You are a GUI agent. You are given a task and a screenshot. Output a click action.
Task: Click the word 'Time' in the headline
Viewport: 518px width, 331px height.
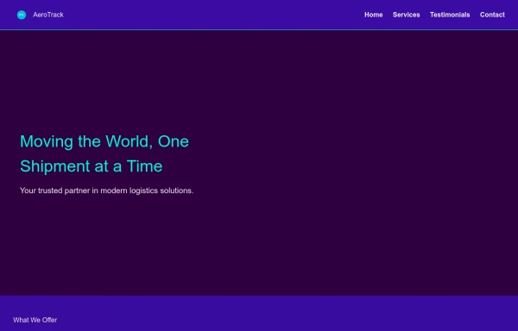coord(144,166)
